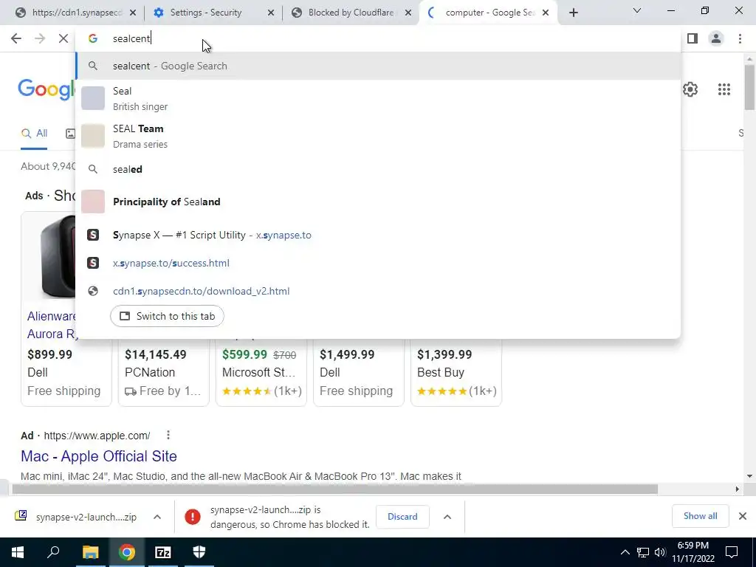The image size is (756, 567).
Task: Open the Chrome profile avatar menu
Action: coord(716,38)
